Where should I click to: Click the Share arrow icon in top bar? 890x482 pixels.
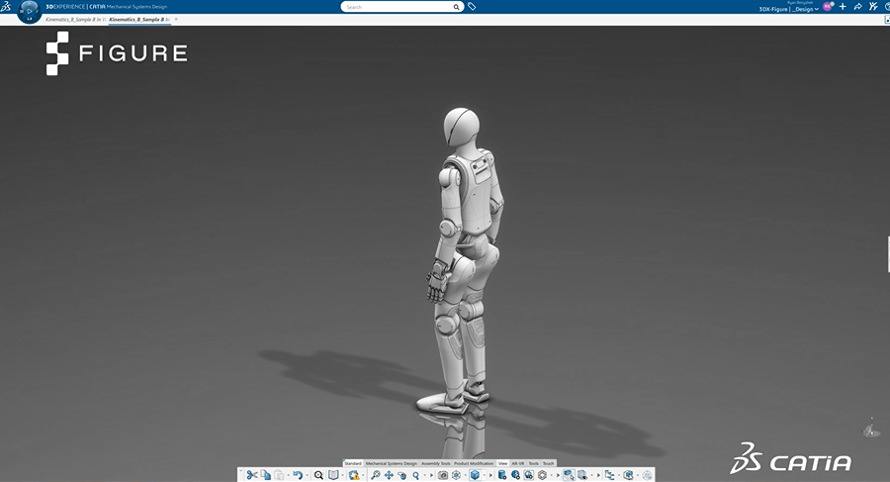pos(857,7)
